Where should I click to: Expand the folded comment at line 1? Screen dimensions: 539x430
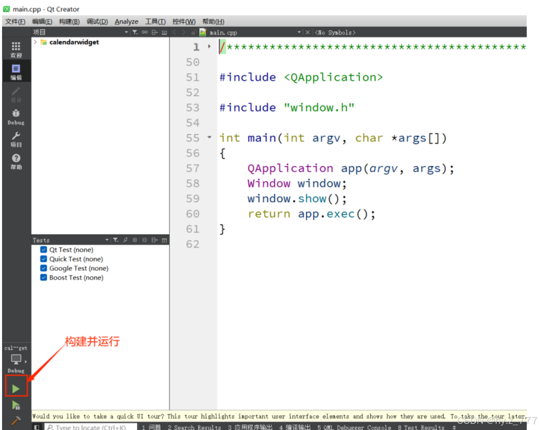pyautogui.click(x=209, y=46)
